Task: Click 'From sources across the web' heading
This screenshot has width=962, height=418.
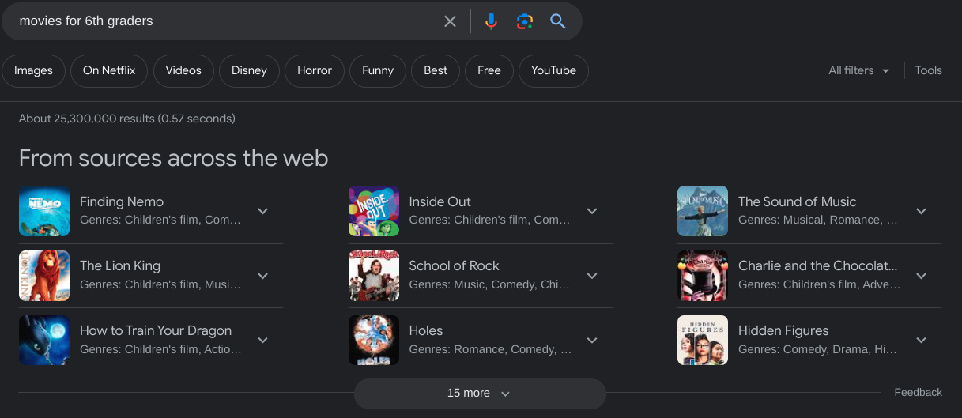Action: pos(174,158)
